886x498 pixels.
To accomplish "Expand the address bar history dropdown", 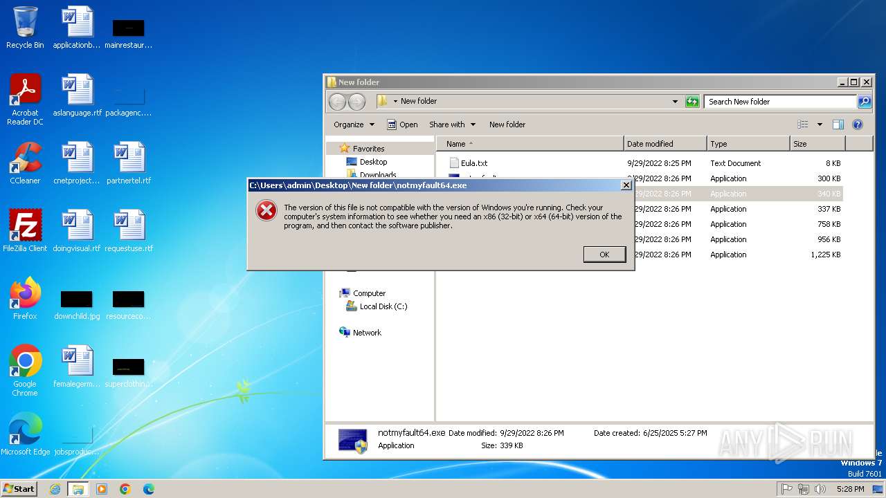I will coord(676,102).
